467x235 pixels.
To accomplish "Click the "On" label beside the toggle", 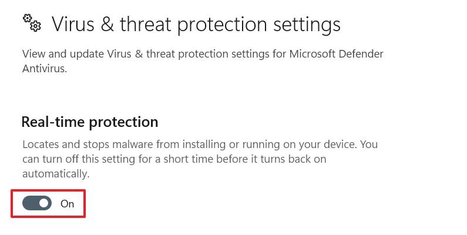I will click(68, 204).
